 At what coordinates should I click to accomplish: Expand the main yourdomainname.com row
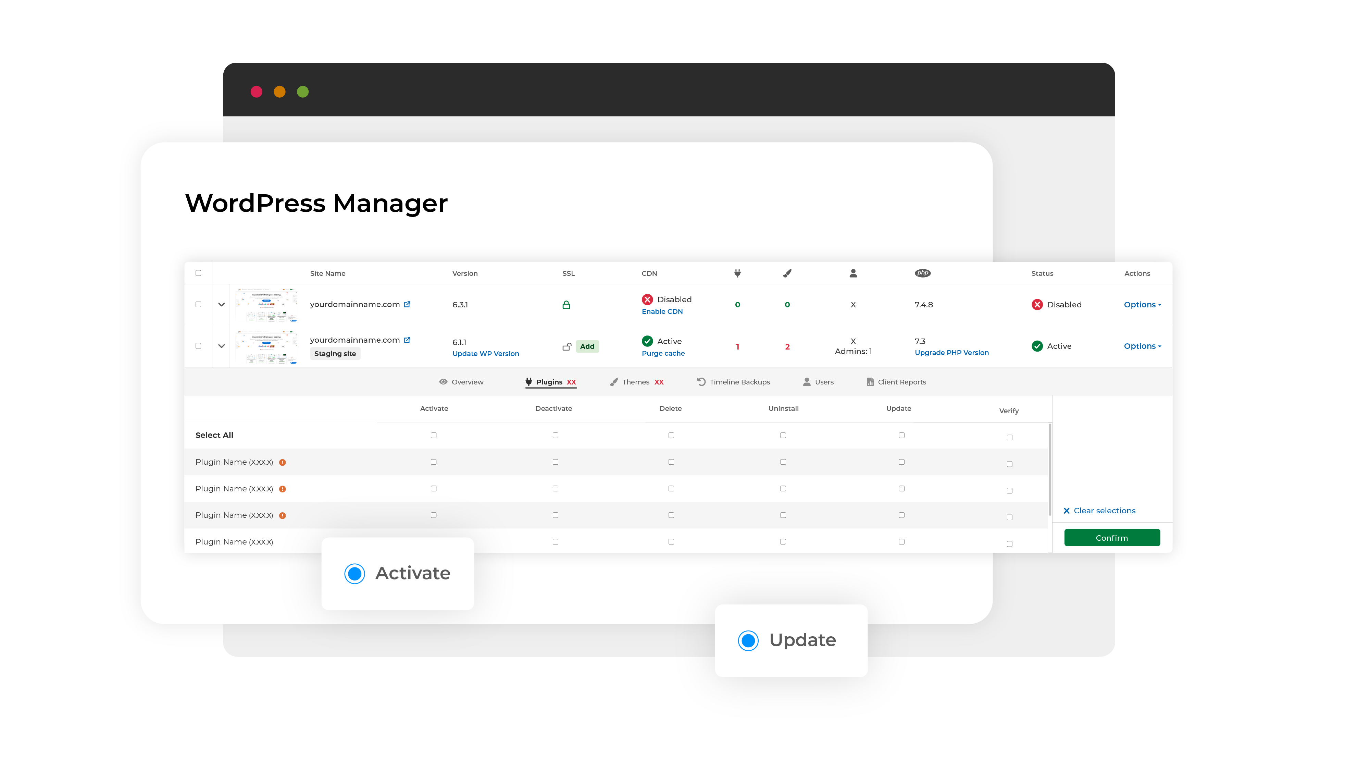point(220,304)
